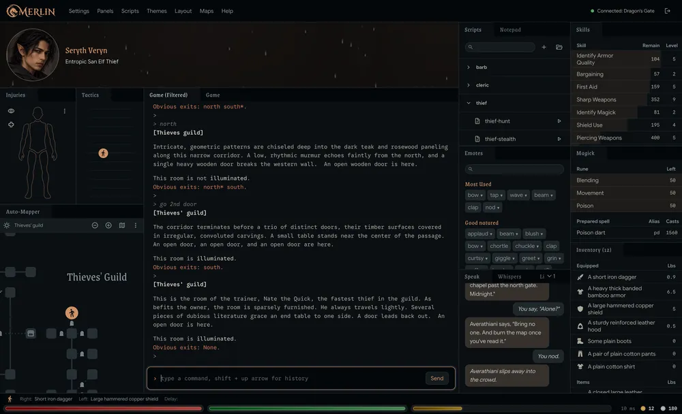Collapse the thief script folder
Screen dimensions: 682x414
coord(469,103)
